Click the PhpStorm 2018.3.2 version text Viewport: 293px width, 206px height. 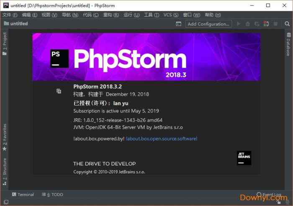click(98, 86)
